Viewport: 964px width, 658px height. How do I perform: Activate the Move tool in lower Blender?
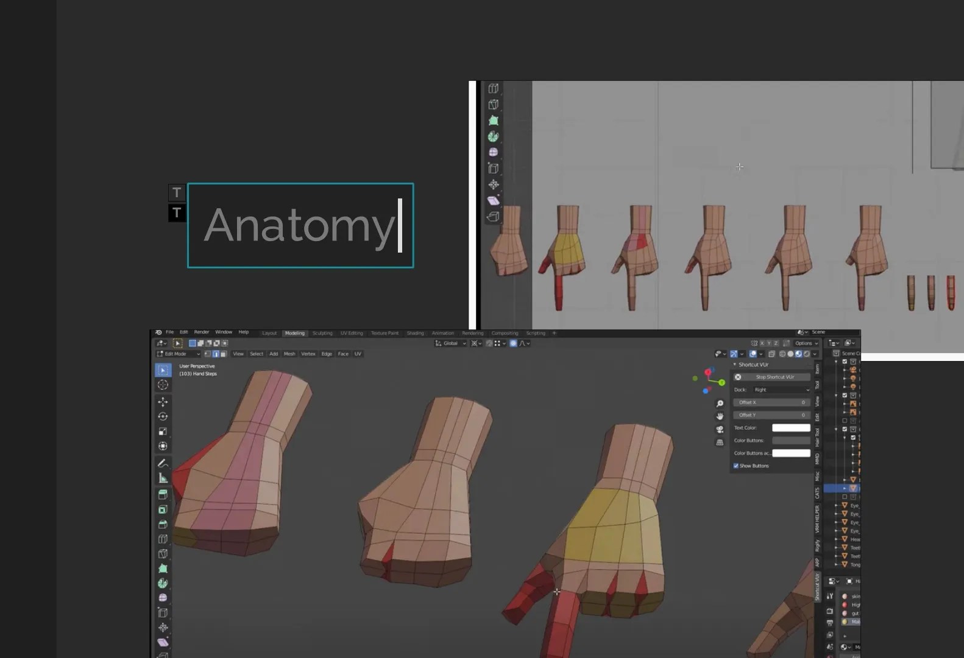click(x=163, y=402)
